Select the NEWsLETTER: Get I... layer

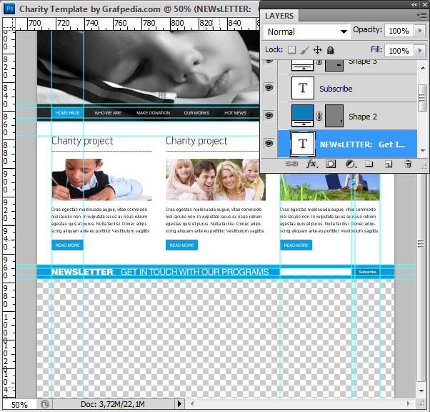347,144
